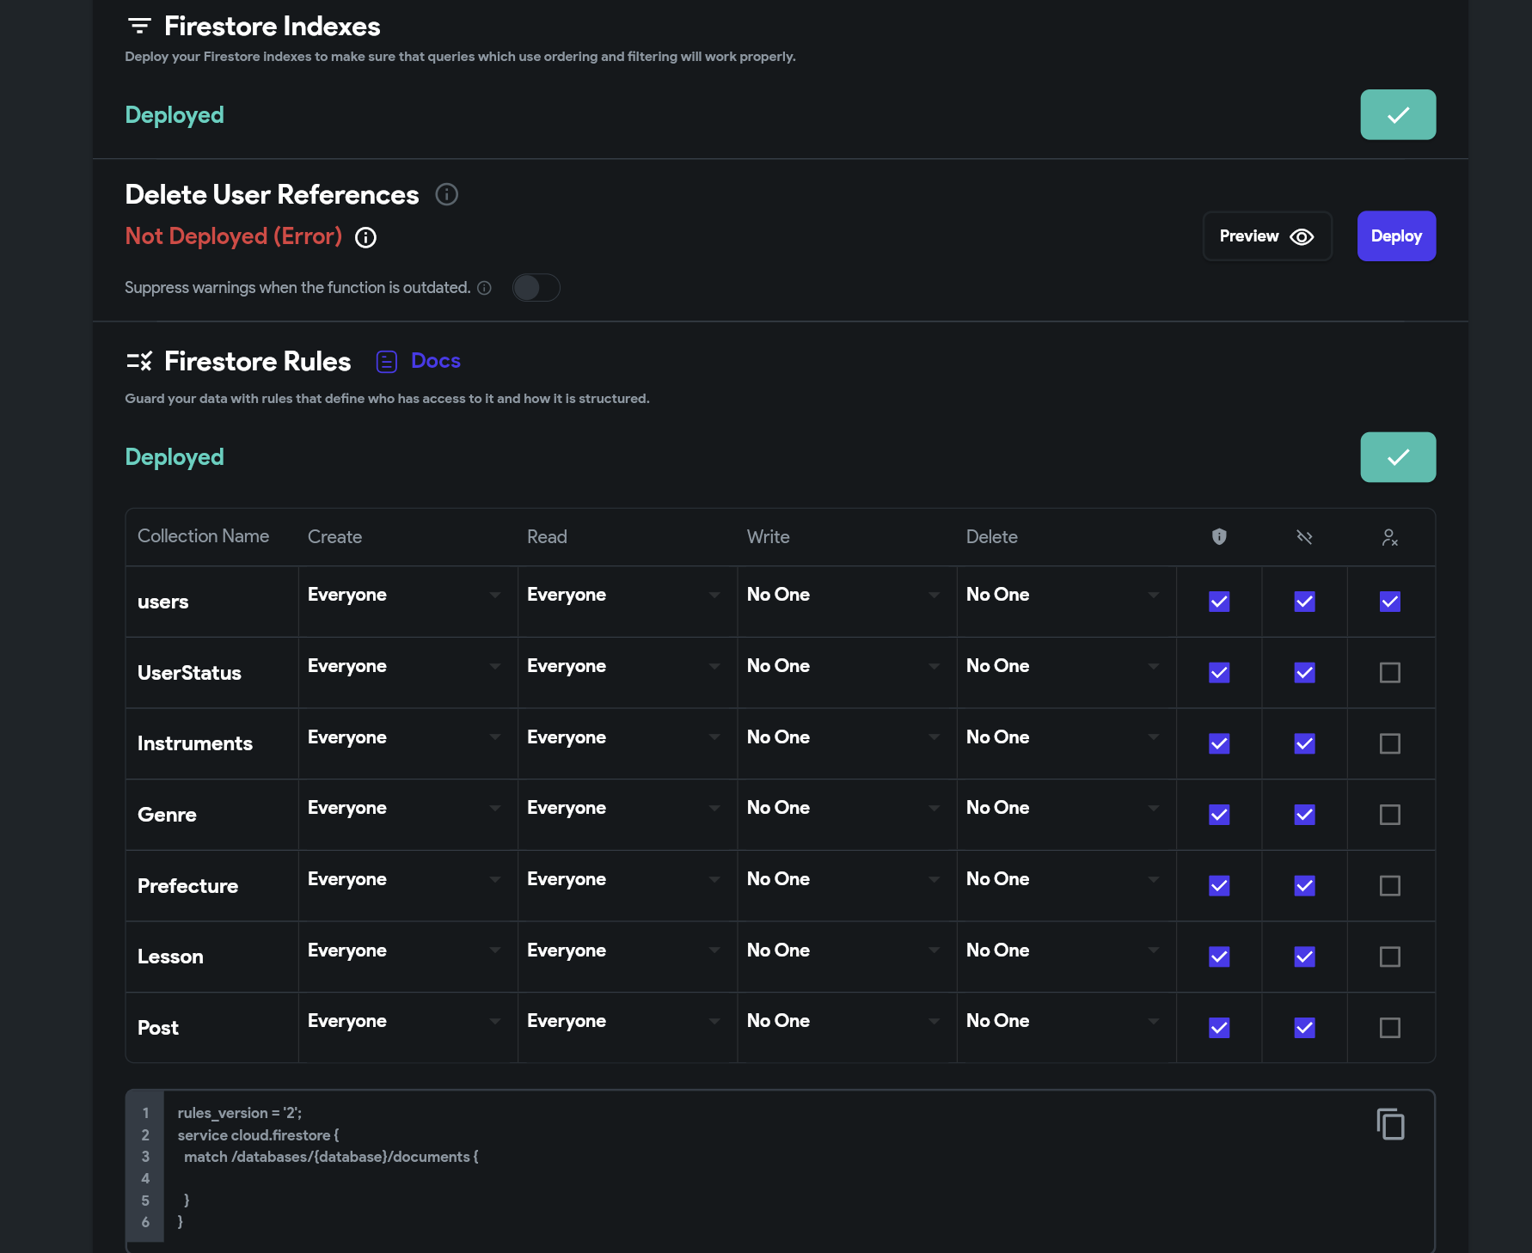The image size is (1532, 1253).
Task: Click the shield icon column header
Action: pos(1218,536)
